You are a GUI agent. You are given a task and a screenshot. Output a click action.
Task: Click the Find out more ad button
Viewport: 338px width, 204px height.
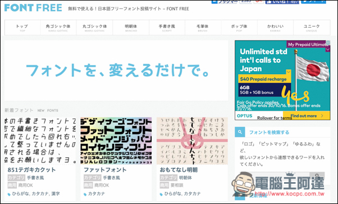pyautogui.click(x=307, y=116)
